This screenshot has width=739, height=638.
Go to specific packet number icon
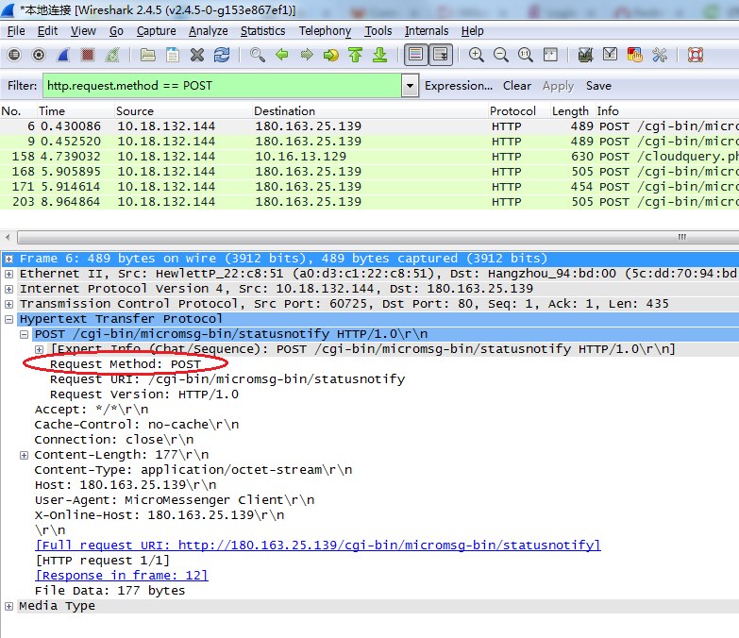(x=331, y=55)
